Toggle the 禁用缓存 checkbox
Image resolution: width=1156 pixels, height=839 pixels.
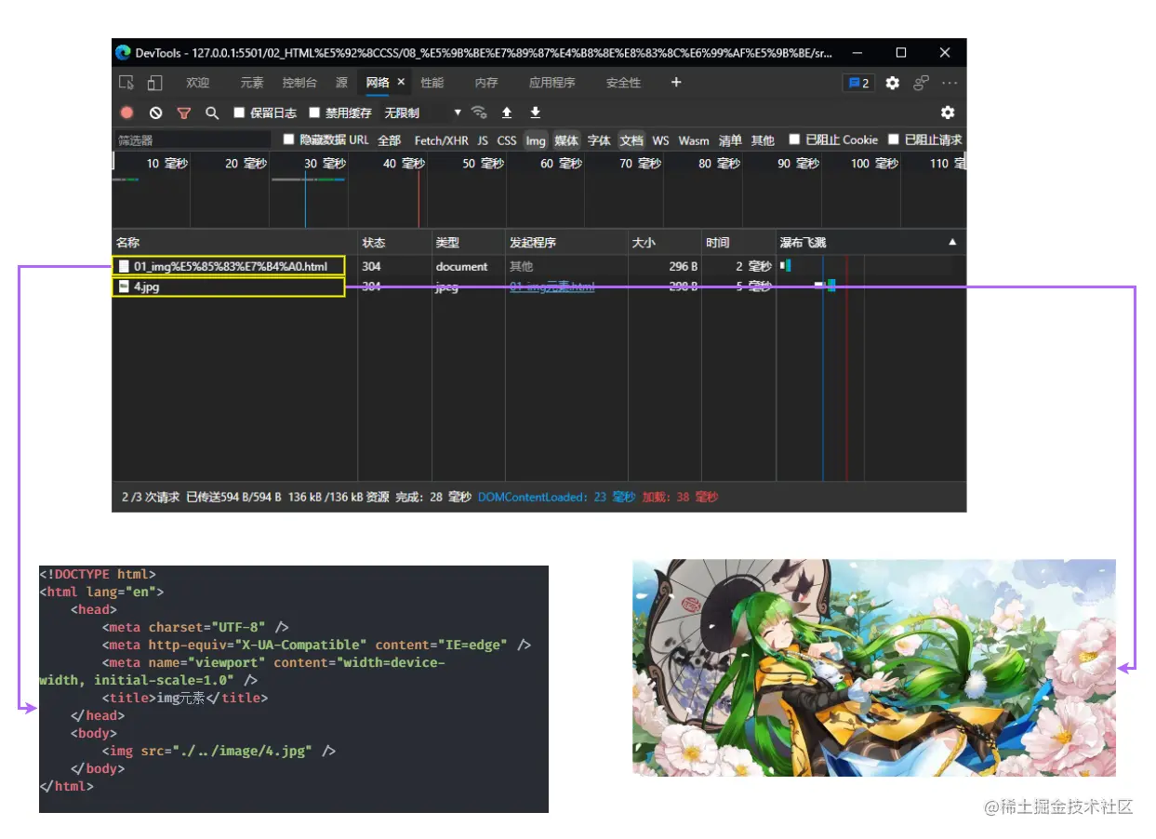[314, 113]
